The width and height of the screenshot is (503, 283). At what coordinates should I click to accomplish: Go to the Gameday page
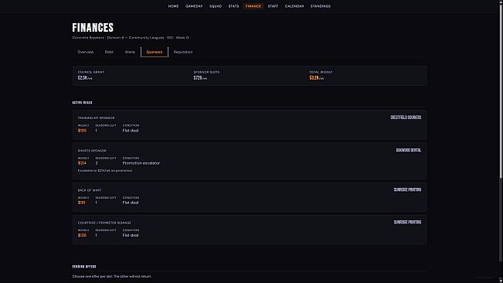coord(194,6)
